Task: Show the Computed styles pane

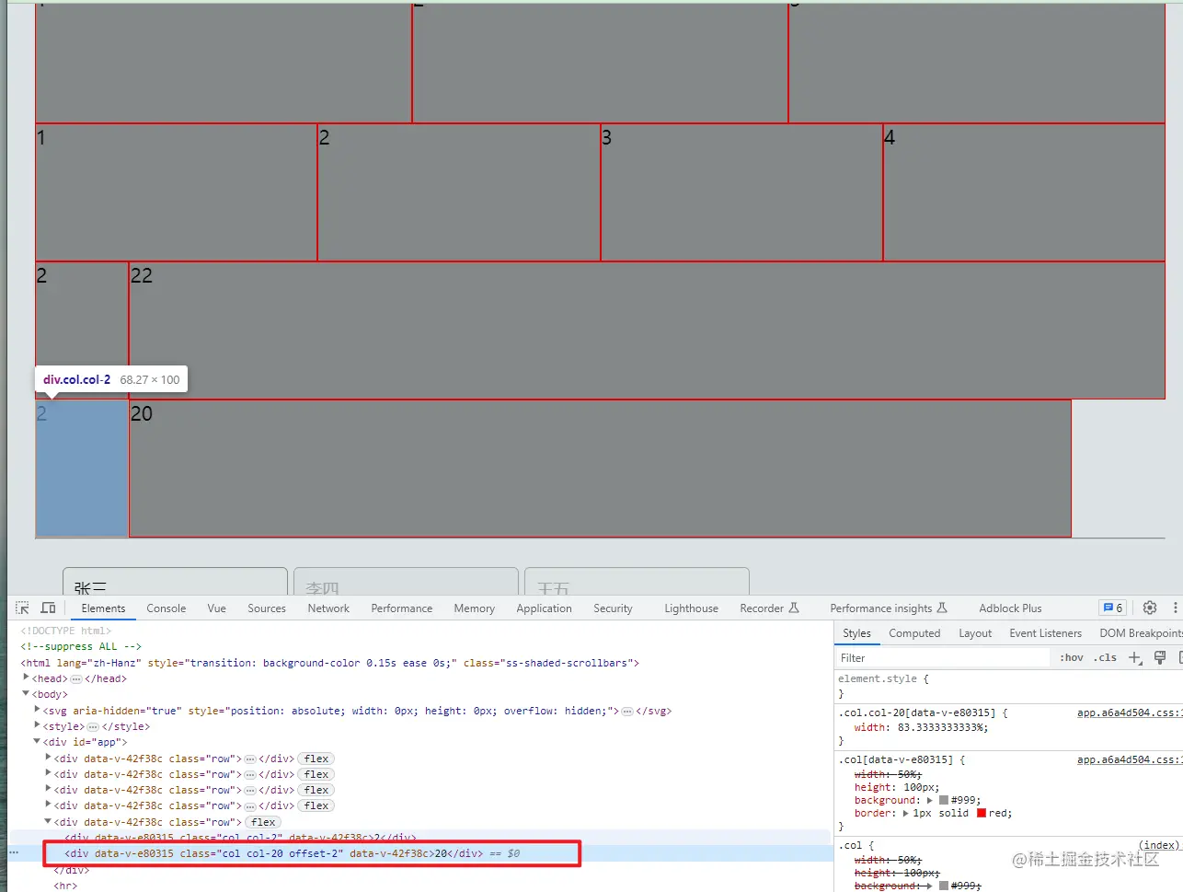Action: pyautogui.click(x=914, y=633)
